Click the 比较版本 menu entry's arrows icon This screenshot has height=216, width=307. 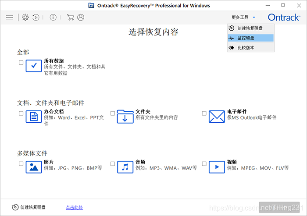coord(232,48)
